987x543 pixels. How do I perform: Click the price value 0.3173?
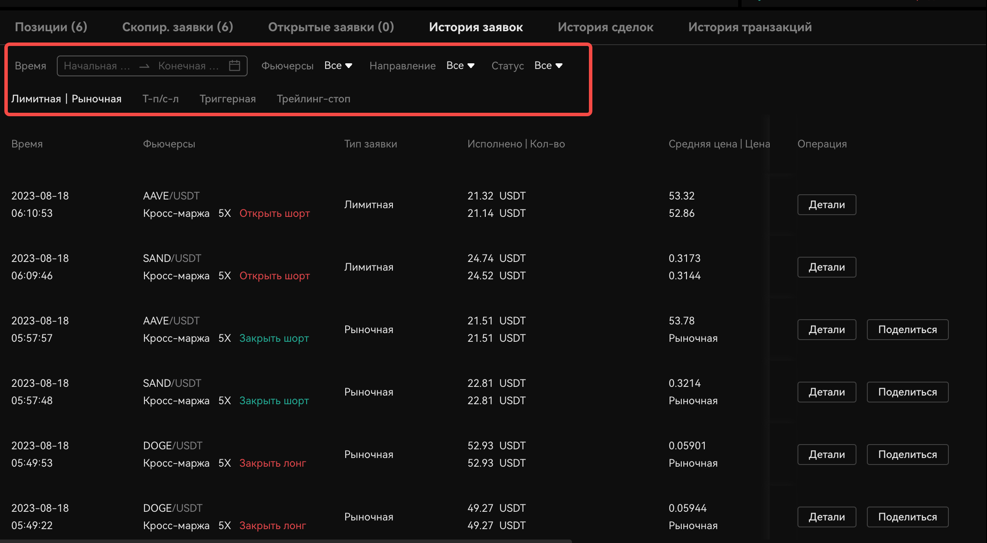click(685, 258)
